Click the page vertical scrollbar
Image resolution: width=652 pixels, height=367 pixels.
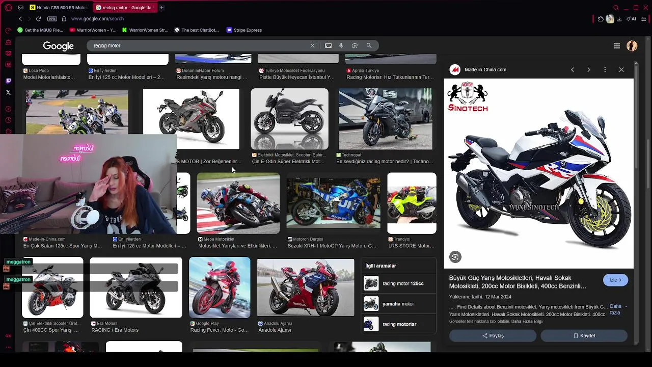(648, 163)
